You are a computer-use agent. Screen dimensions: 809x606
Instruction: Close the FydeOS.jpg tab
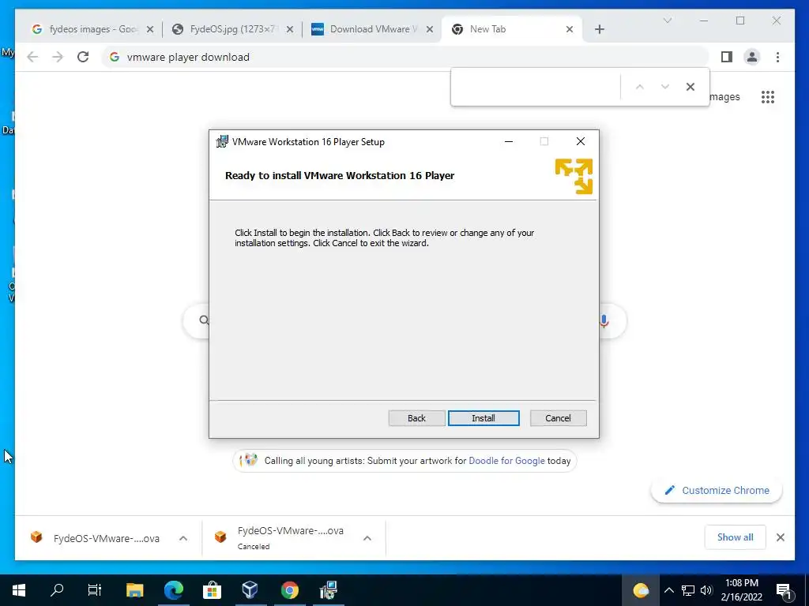[x=290, y=29]
